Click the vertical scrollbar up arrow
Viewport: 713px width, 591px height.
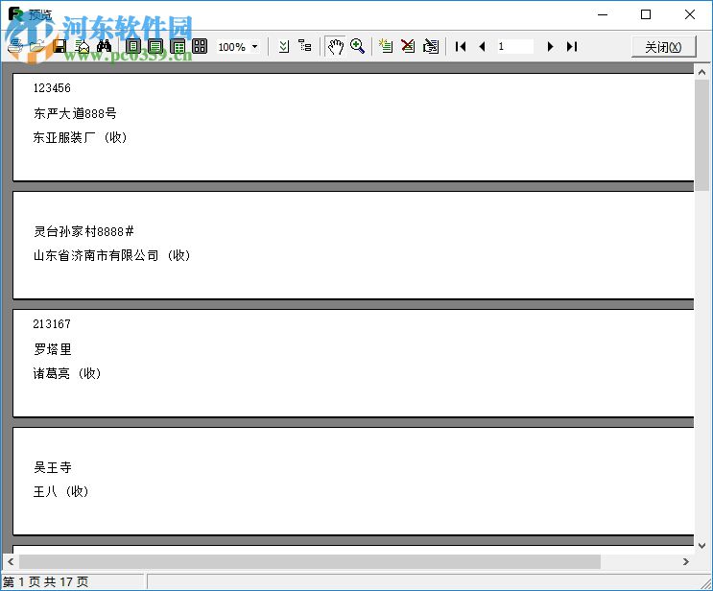click(x=701, y=72)
